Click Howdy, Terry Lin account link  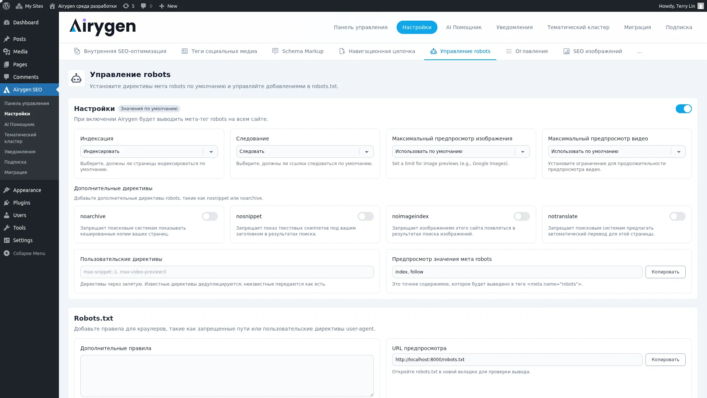681,6
